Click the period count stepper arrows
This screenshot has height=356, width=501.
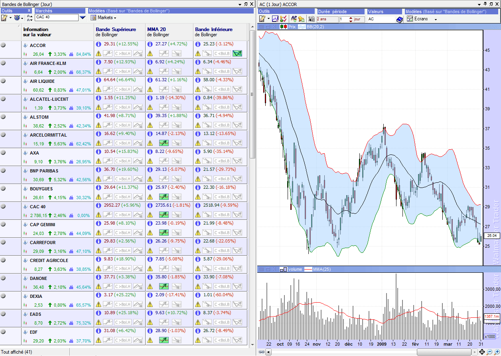(351, 19)
